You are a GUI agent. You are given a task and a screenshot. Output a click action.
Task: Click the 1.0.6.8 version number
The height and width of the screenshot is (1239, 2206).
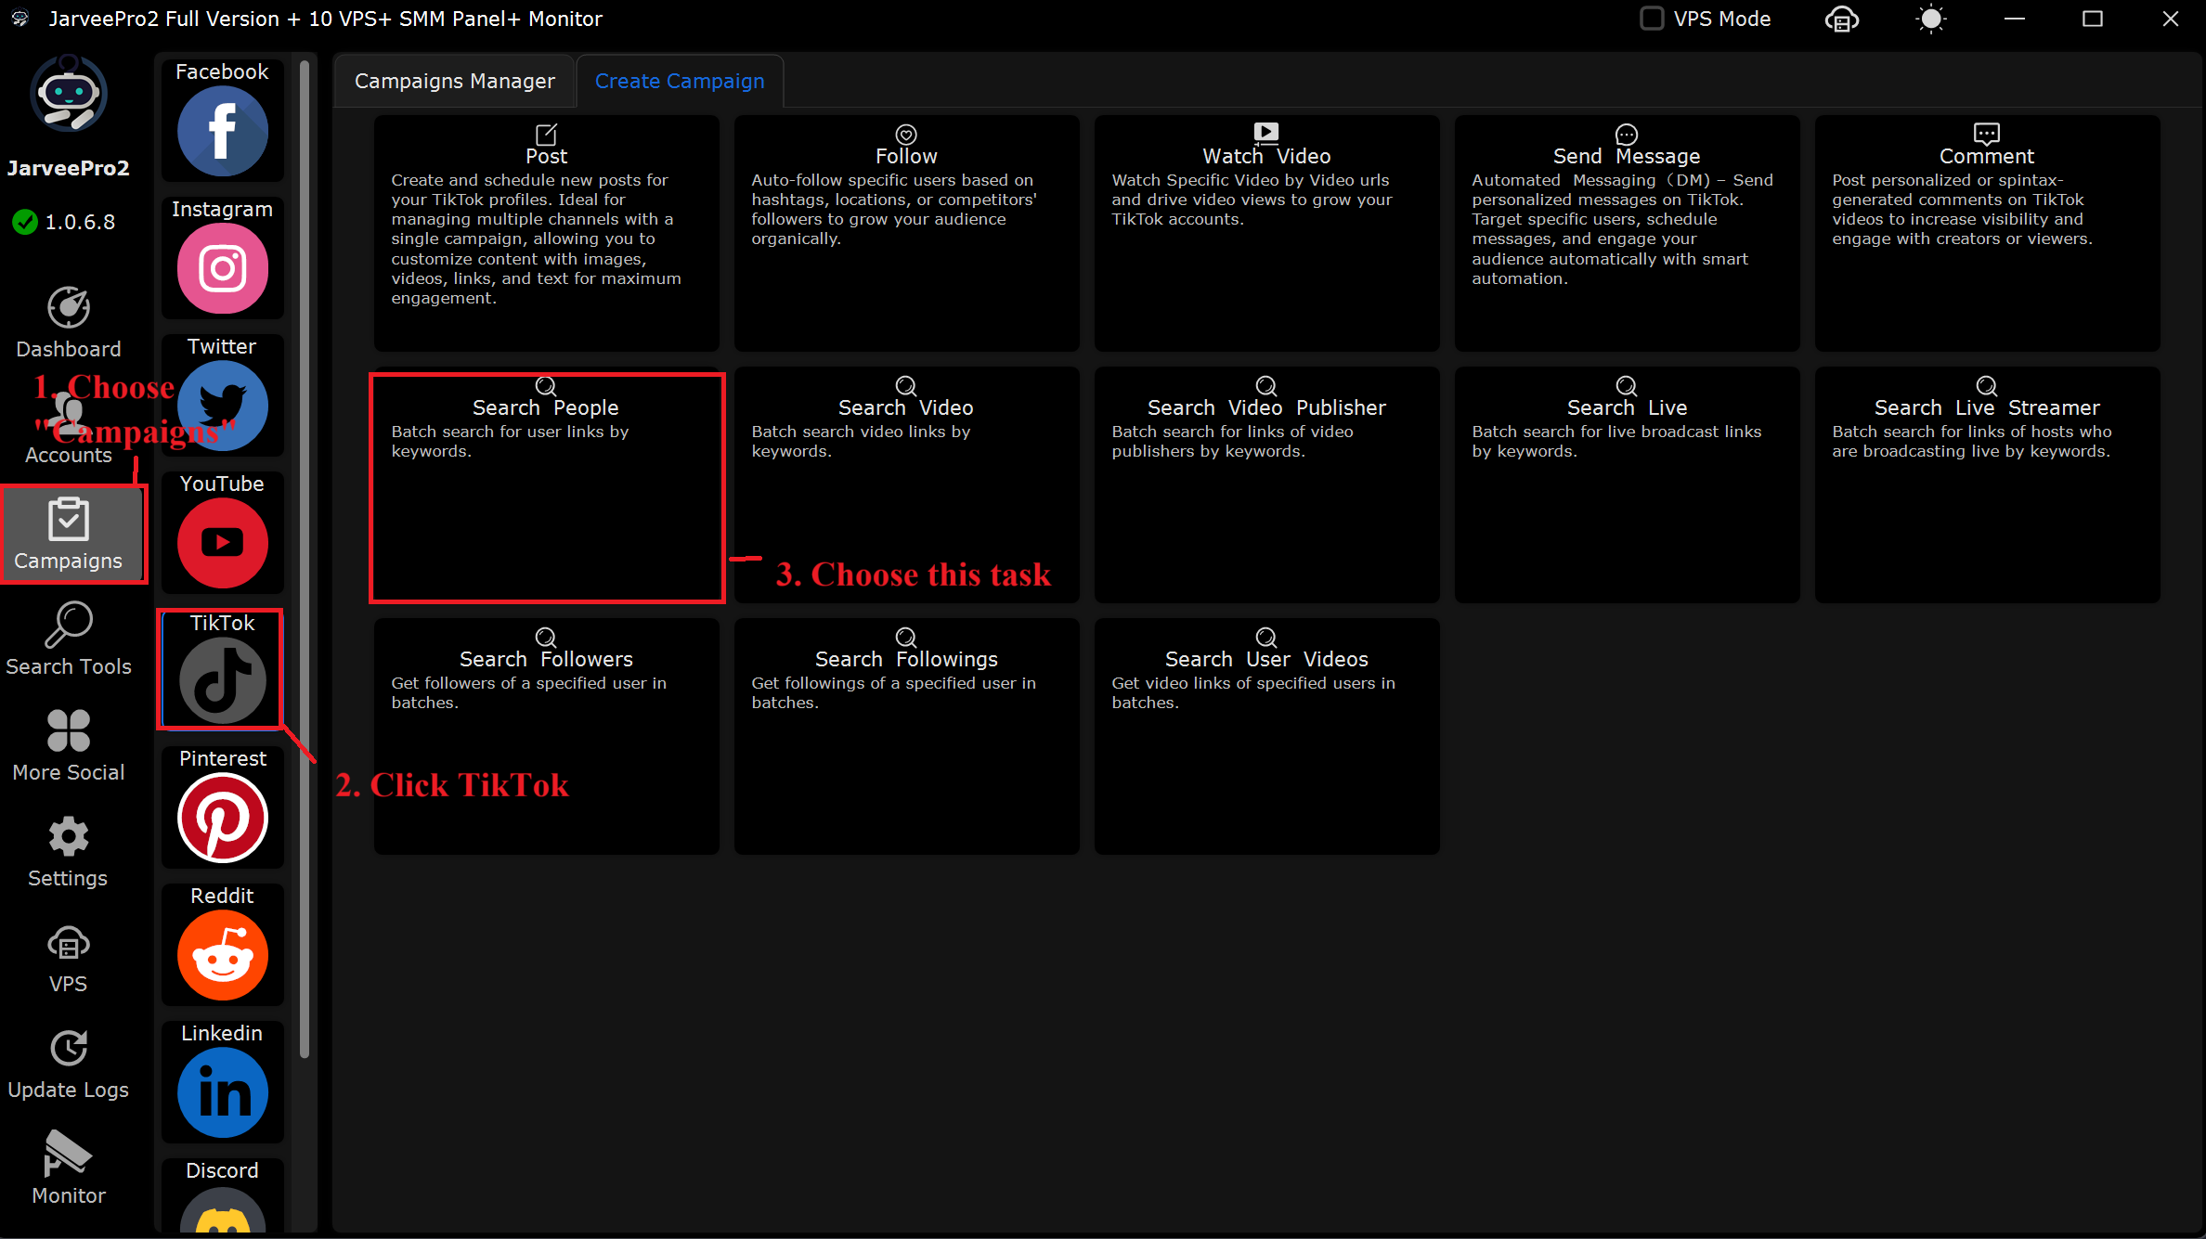pyautogui.click(x=81, y=223)
